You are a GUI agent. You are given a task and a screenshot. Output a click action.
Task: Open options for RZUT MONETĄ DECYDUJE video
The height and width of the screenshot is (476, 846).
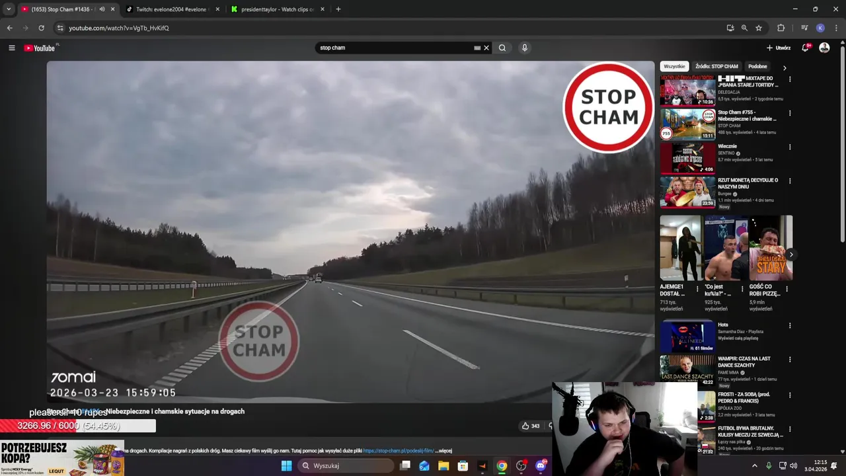[790, 180]
